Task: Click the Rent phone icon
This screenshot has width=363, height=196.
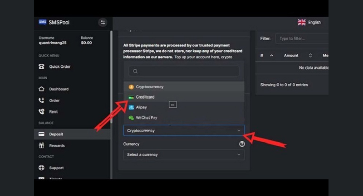Action: click(x=41, y=111)
